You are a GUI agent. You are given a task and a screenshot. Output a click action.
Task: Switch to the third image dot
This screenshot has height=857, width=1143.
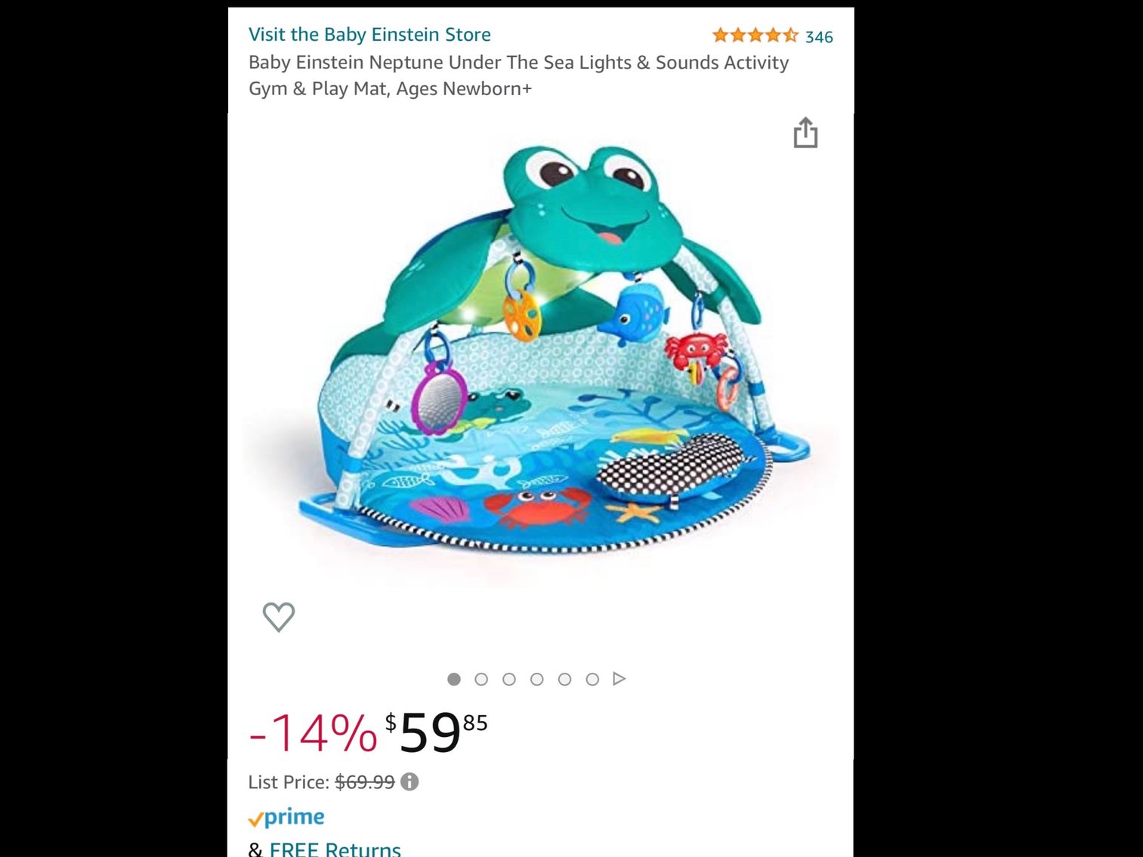[x=510, y=679]
